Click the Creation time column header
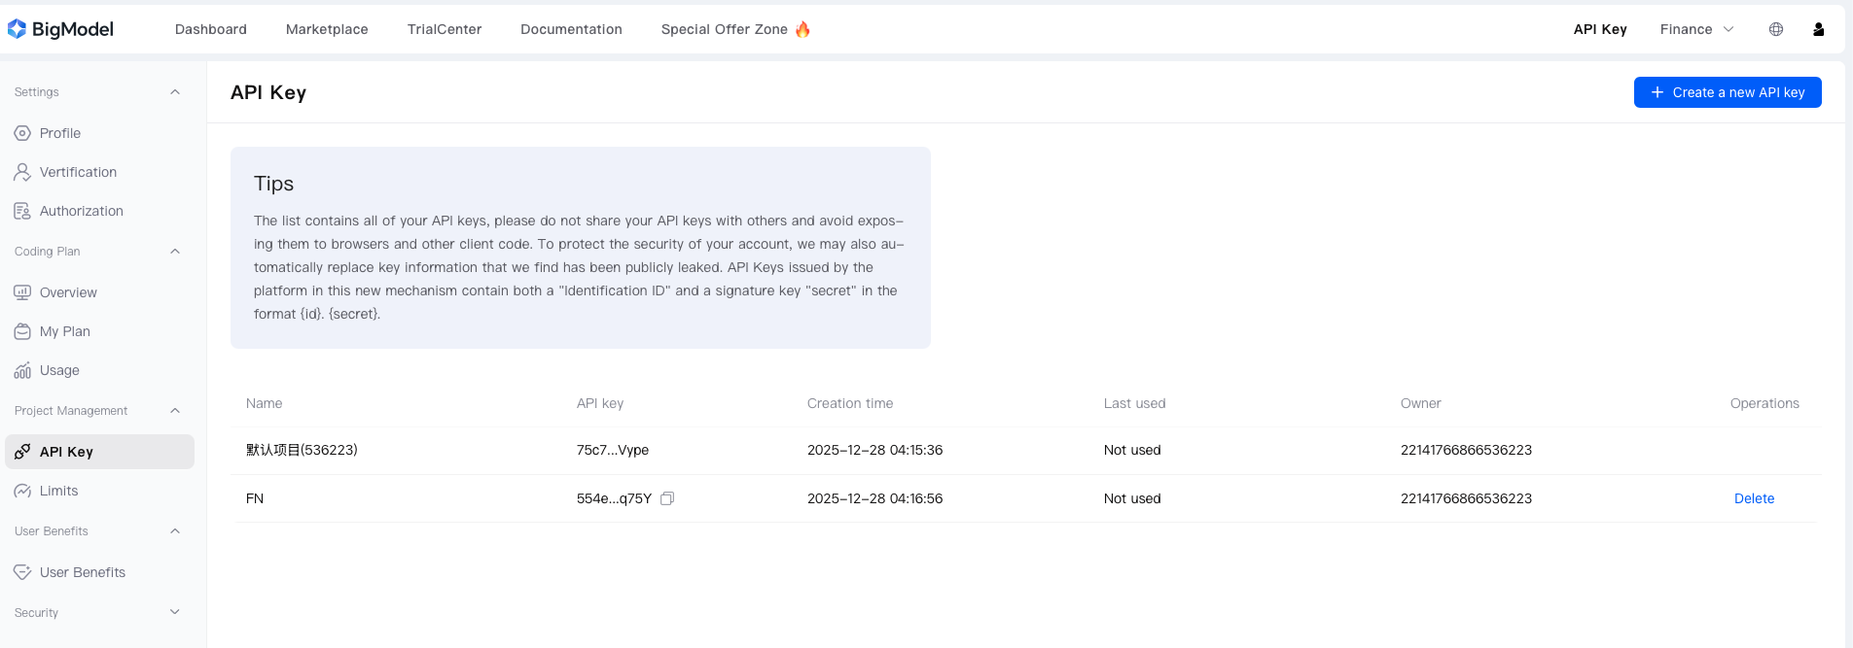1853x648 pixels. tap(850, 403)
